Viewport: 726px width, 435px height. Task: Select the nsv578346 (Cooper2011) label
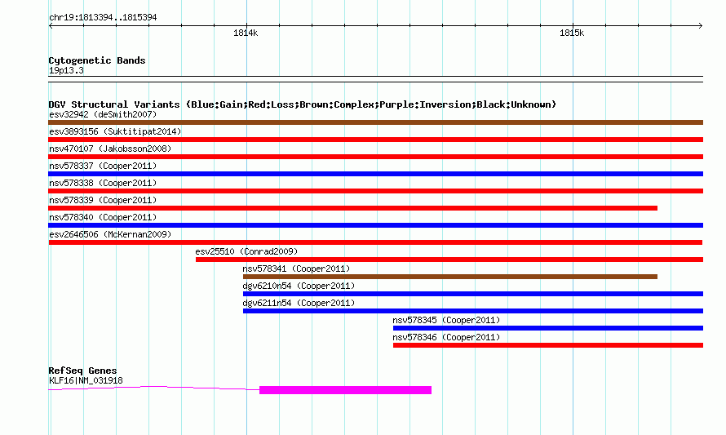tap(446, 337)
